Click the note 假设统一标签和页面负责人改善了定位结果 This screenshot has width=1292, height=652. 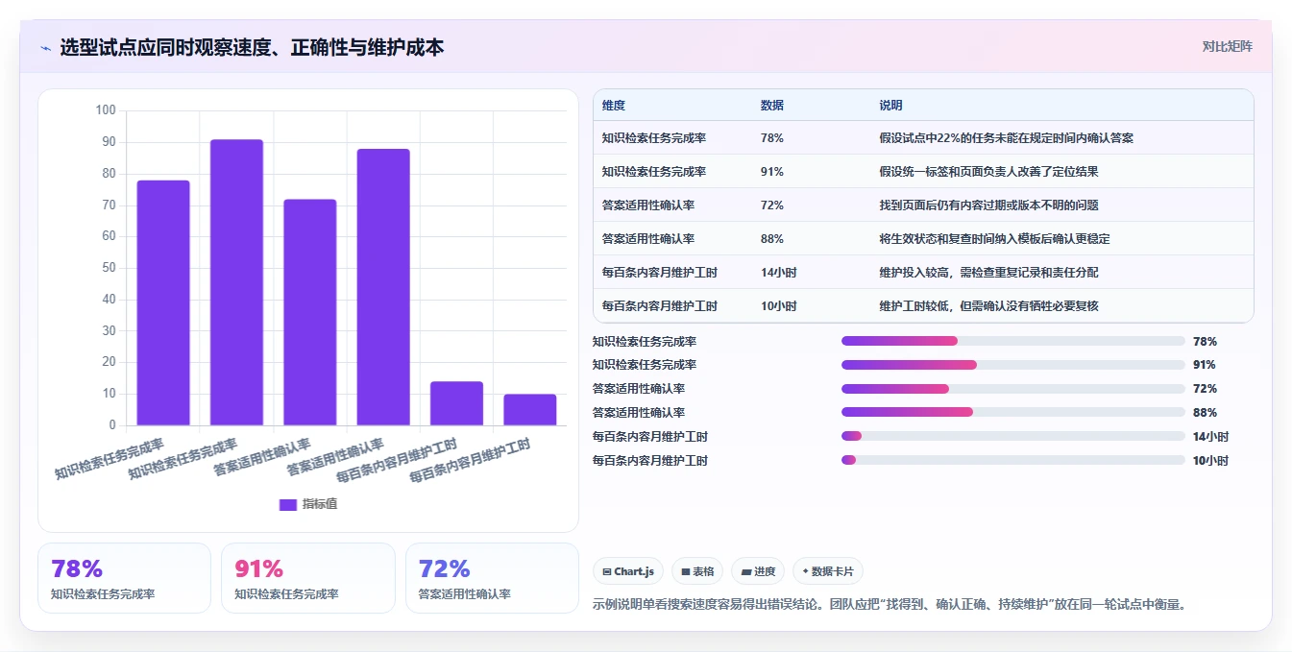pos(988,172)
